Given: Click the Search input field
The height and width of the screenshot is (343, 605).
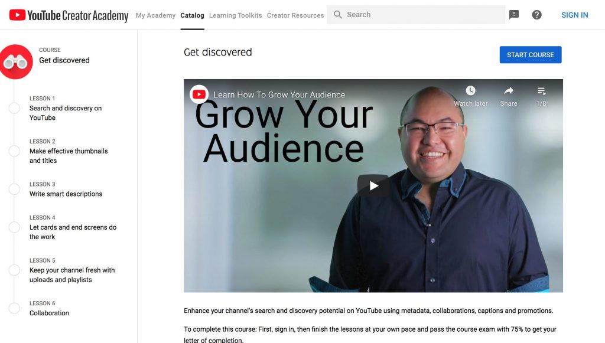Looking at the screenshot, I should tap(416, 15).
